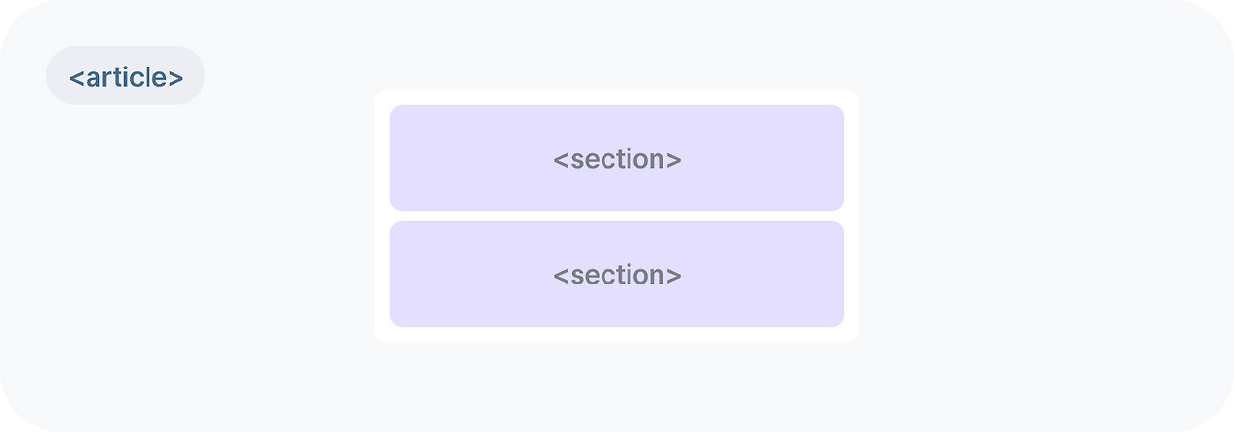The width and height of the screenshot is (1234, 432).
Task: Click the empty gray background right of the card
Action: coord(1041,216)
